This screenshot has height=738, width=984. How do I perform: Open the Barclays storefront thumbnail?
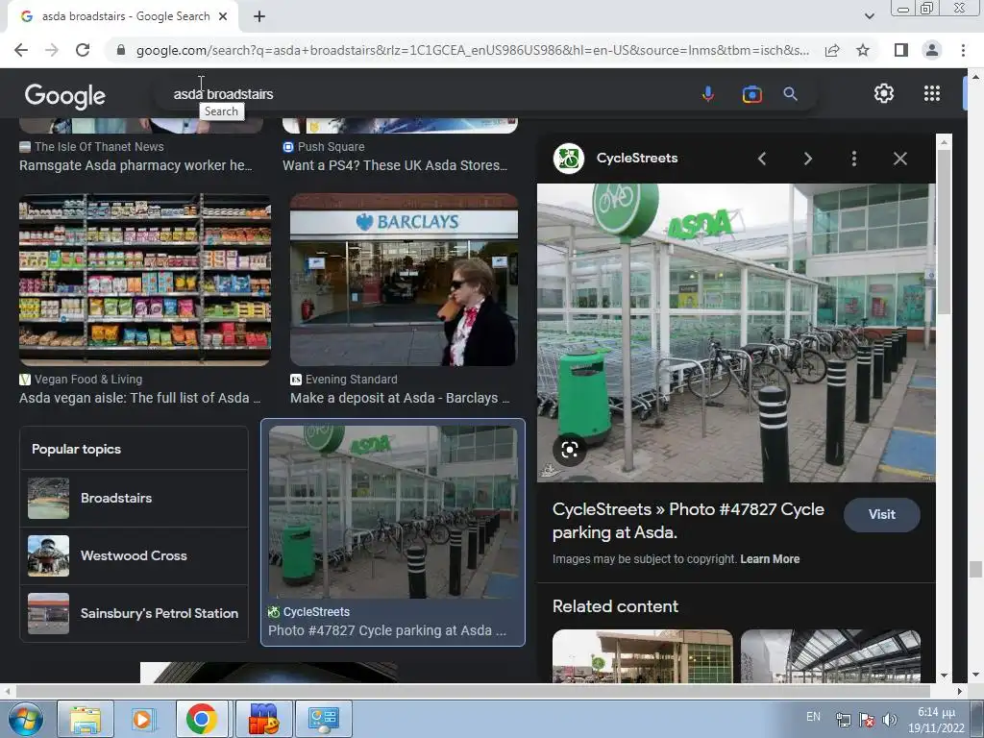click(404, 280)
